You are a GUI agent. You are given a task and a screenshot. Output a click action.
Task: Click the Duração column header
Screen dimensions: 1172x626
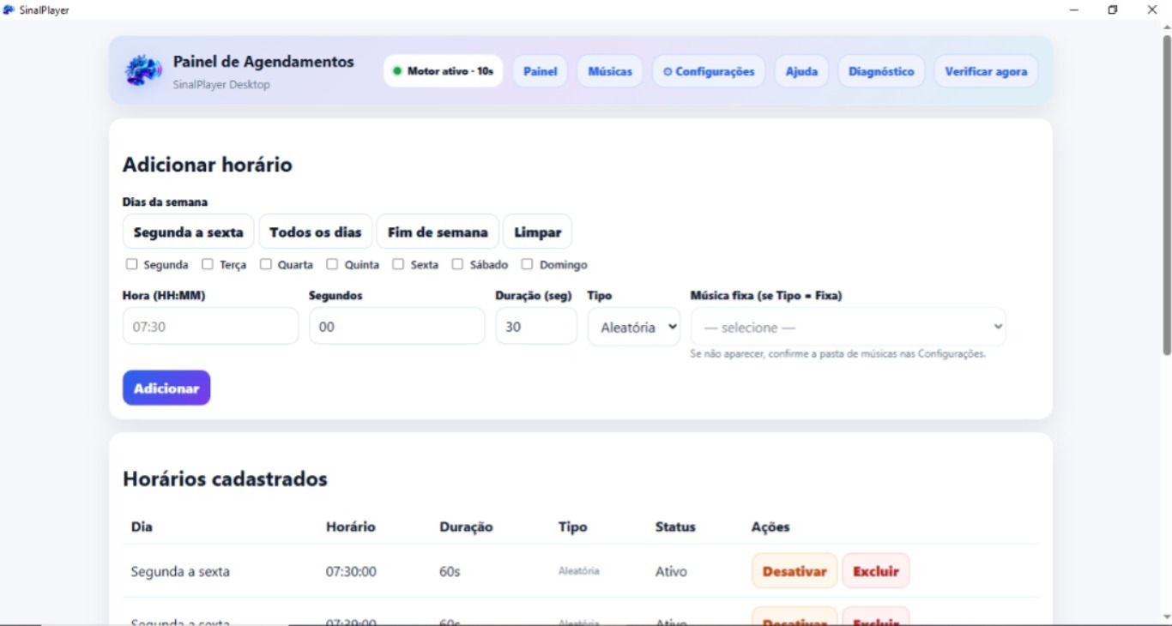point(466,527)
